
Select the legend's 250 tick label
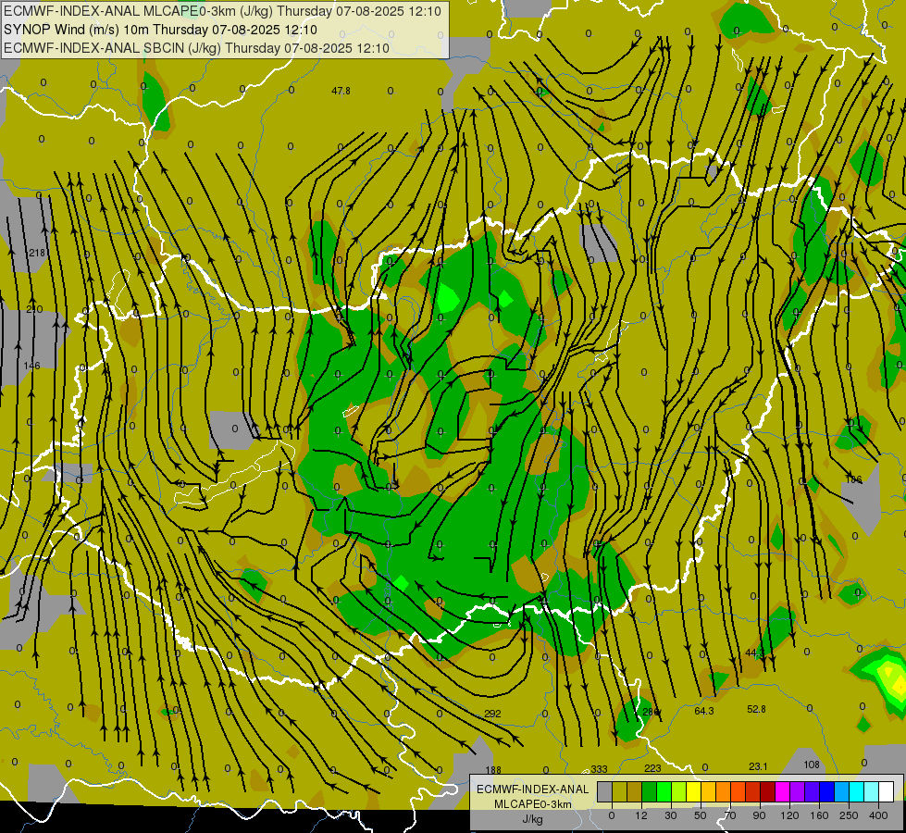pyautogui.click(x=849, y=815)
